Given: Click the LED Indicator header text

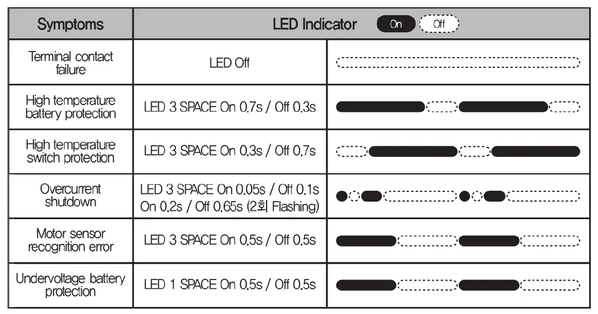Looking at the screenshot, I should pos(314,25).
